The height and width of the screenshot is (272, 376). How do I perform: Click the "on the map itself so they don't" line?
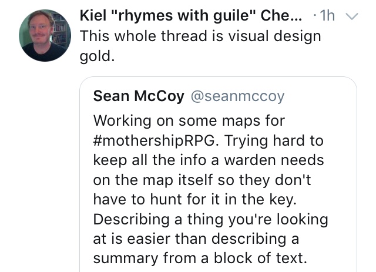point(202,180)
